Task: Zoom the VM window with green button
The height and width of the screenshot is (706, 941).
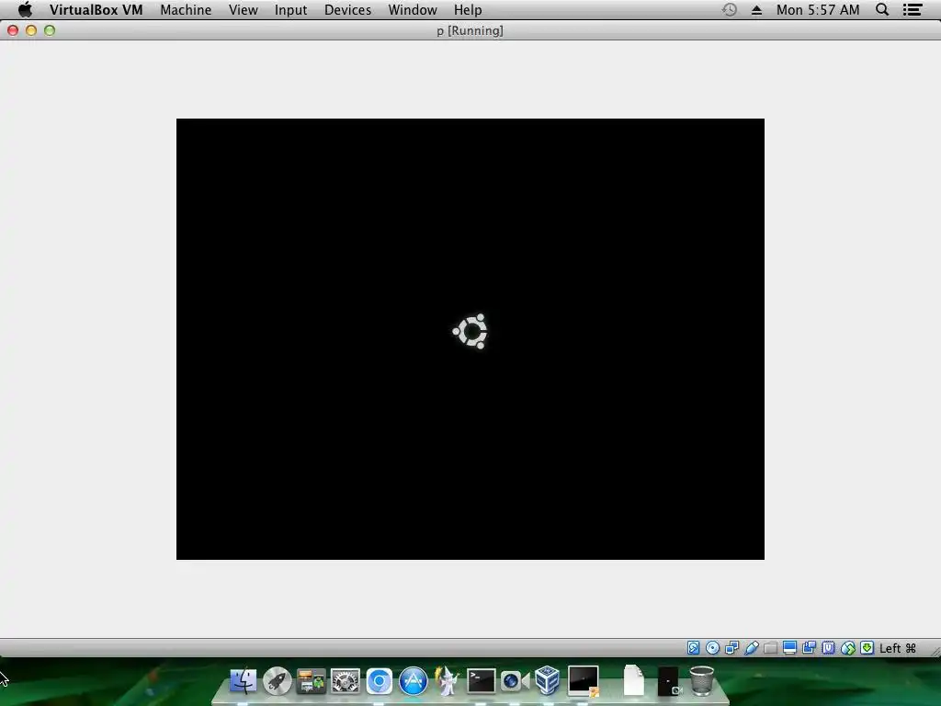Action: pyautogui.click(x=50, y=30)
